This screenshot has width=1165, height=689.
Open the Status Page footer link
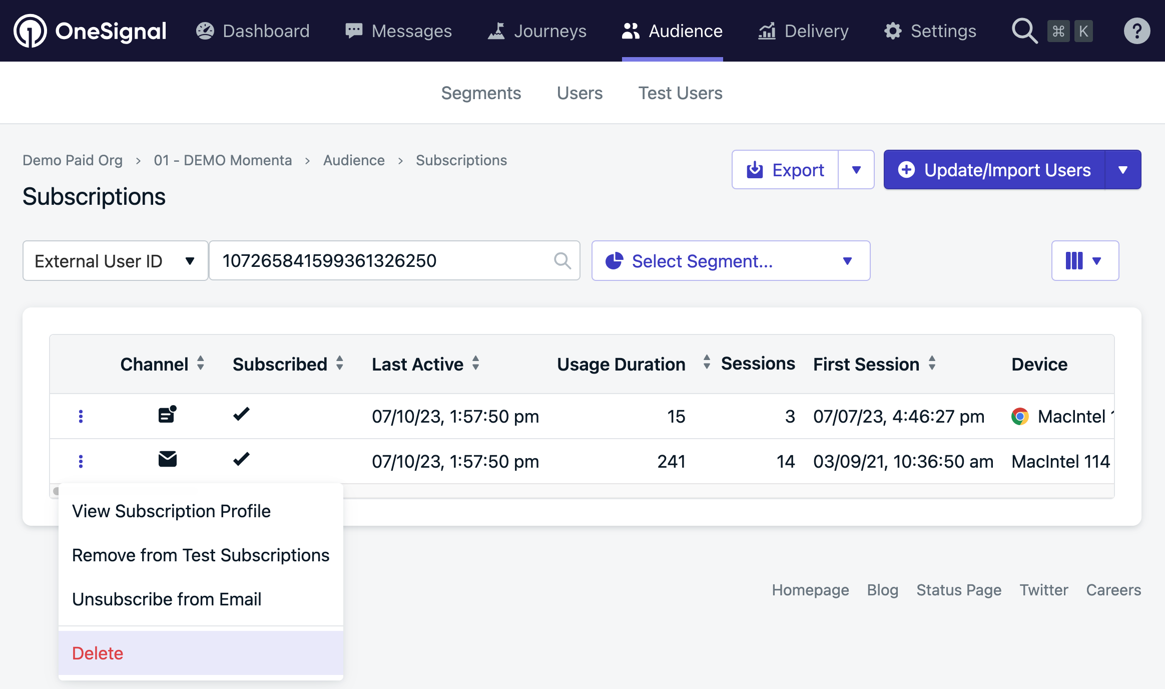point(959,590)
